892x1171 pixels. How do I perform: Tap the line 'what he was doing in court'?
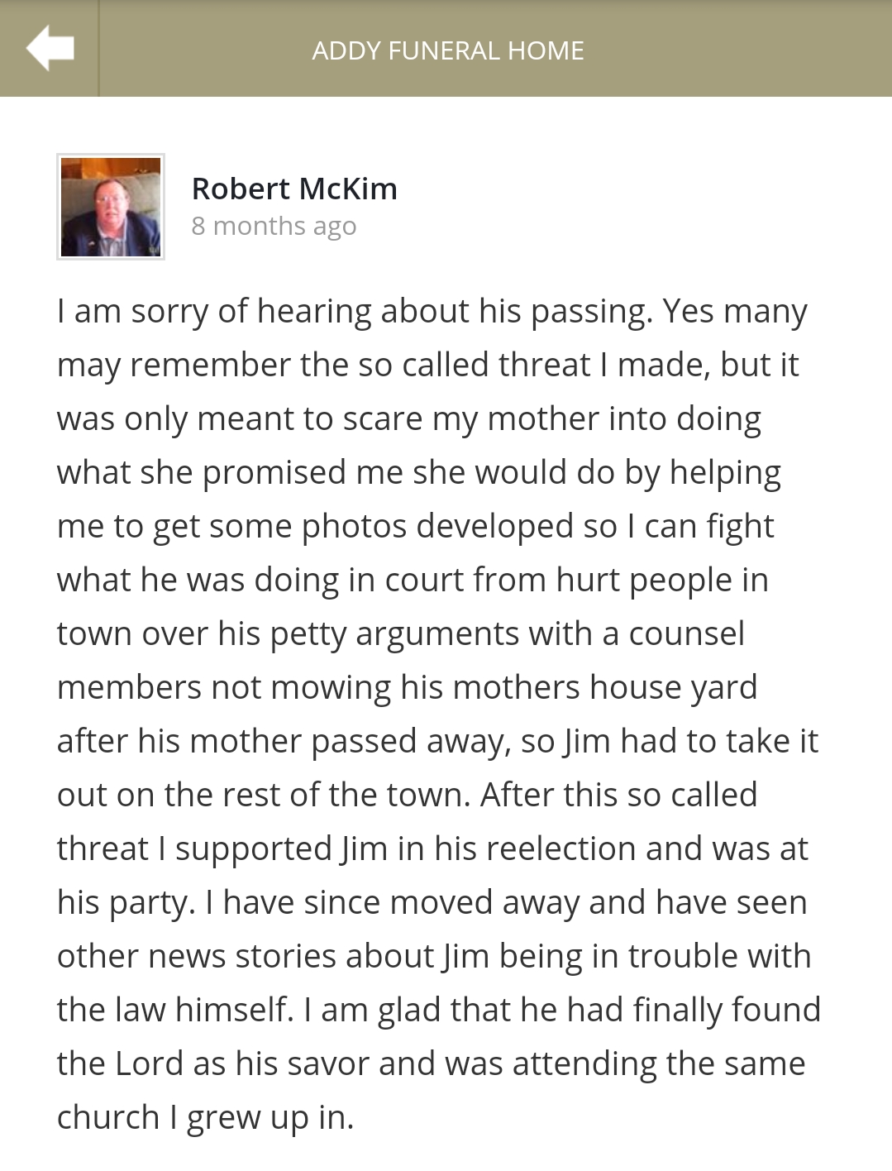(x=413, y=581)
